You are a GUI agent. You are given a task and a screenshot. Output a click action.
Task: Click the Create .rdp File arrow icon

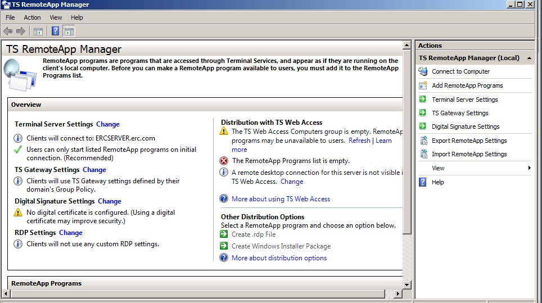pos(224,234)
